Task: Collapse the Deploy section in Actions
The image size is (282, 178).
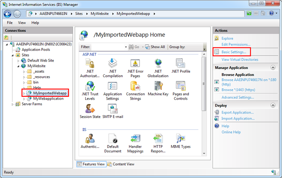Action: click(273, 105)
